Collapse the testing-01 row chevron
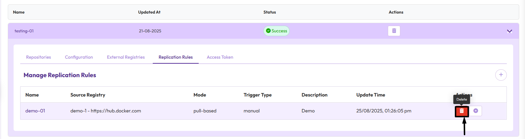This screenshot has width=525, height=139. 509,31
